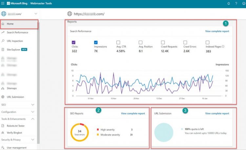The height and width of the screenshot is (150, 246).
Task: Expand the SEO section
Action: click(x=33, y=104)
